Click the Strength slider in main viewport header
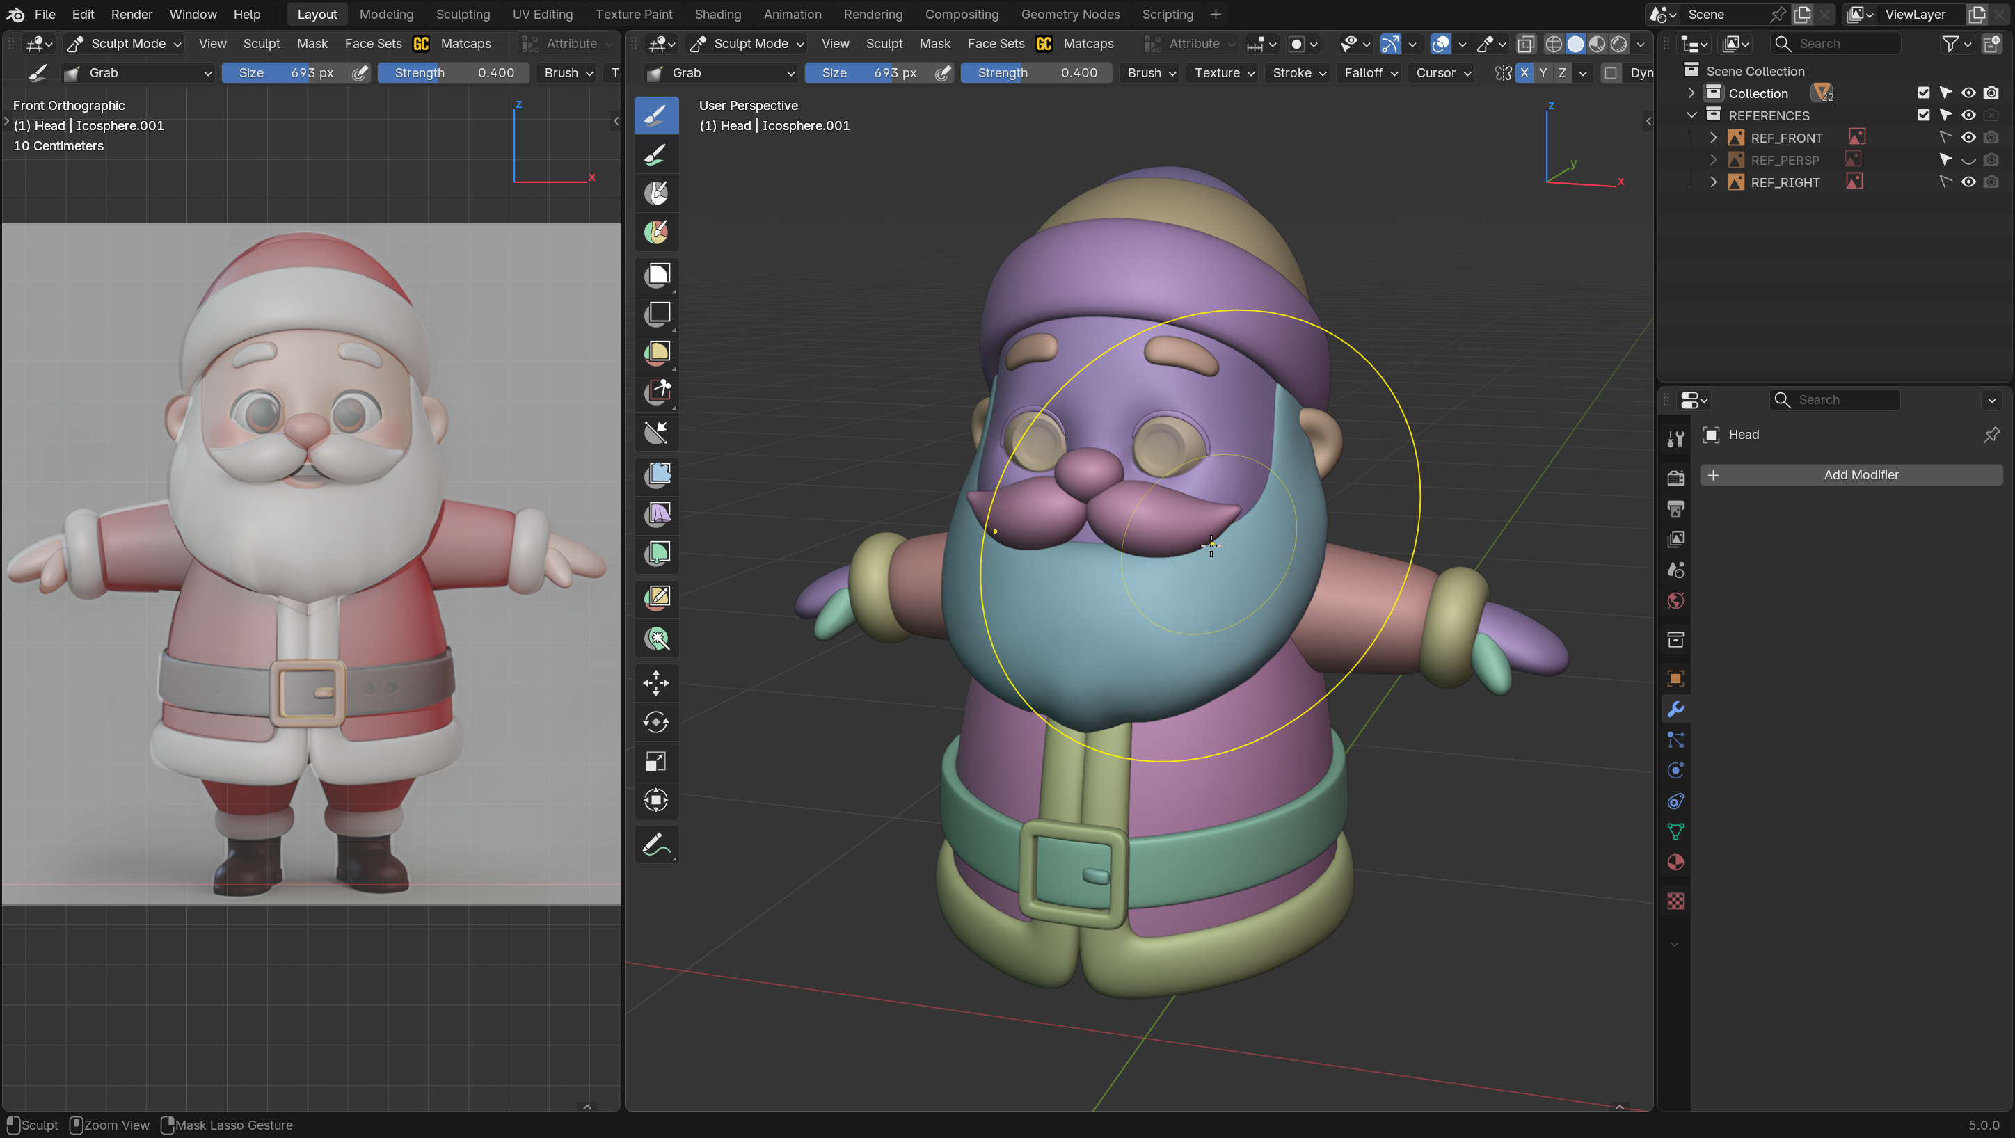Viewport: 2015px width, 1138px height. (x=1035, y=73)
